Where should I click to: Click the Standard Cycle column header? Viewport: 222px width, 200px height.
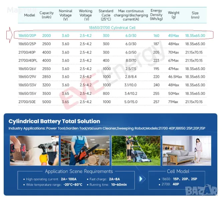pos(106,15)
